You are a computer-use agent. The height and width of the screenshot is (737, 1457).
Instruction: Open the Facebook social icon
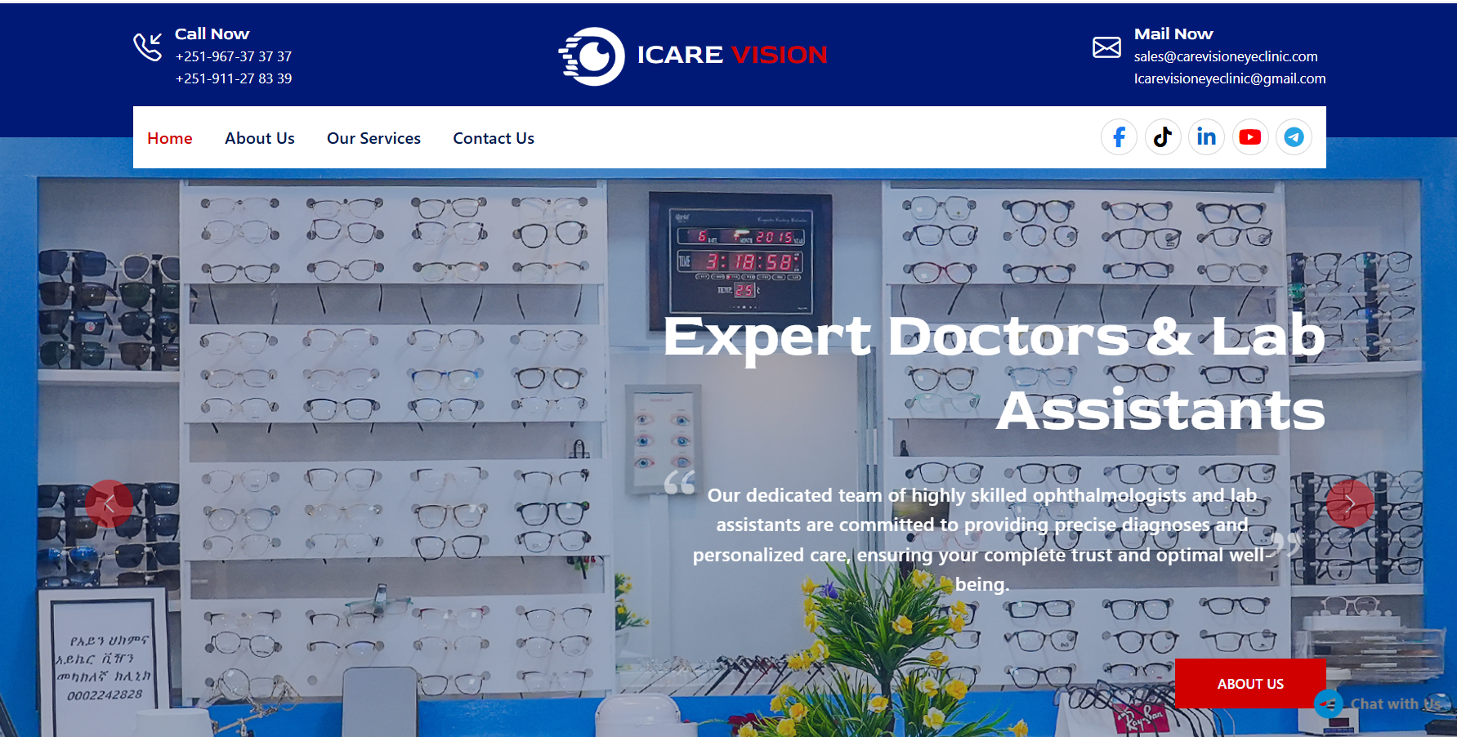pyautogui.click(x=1119, y=137)
